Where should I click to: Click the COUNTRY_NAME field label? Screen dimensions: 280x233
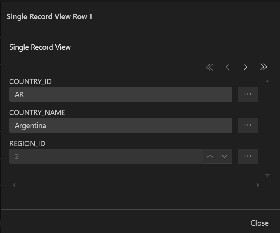(37, 112)
